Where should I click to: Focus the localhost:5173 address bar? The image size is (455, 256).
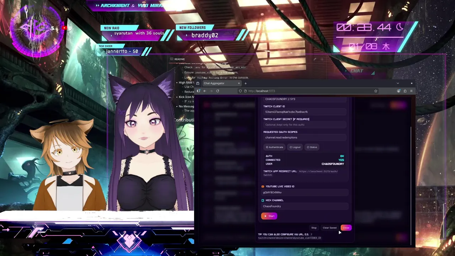[x=308, y=91]
